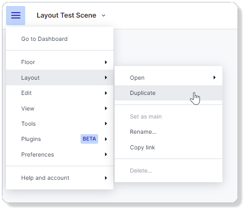Open the Preferences submenu
244x209 pixels.
pos(37,155)
